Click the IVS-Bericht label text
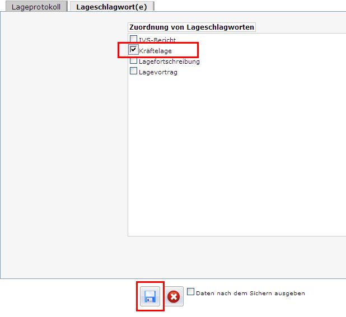Viewport: 346px width, 317px height. coord(157,40)
